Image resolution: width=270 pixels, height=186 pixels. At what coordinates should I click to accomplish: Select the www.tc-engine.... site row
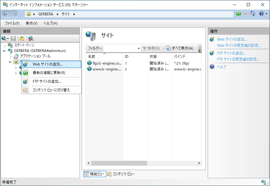pyautogui.click(x=144, y=69)
